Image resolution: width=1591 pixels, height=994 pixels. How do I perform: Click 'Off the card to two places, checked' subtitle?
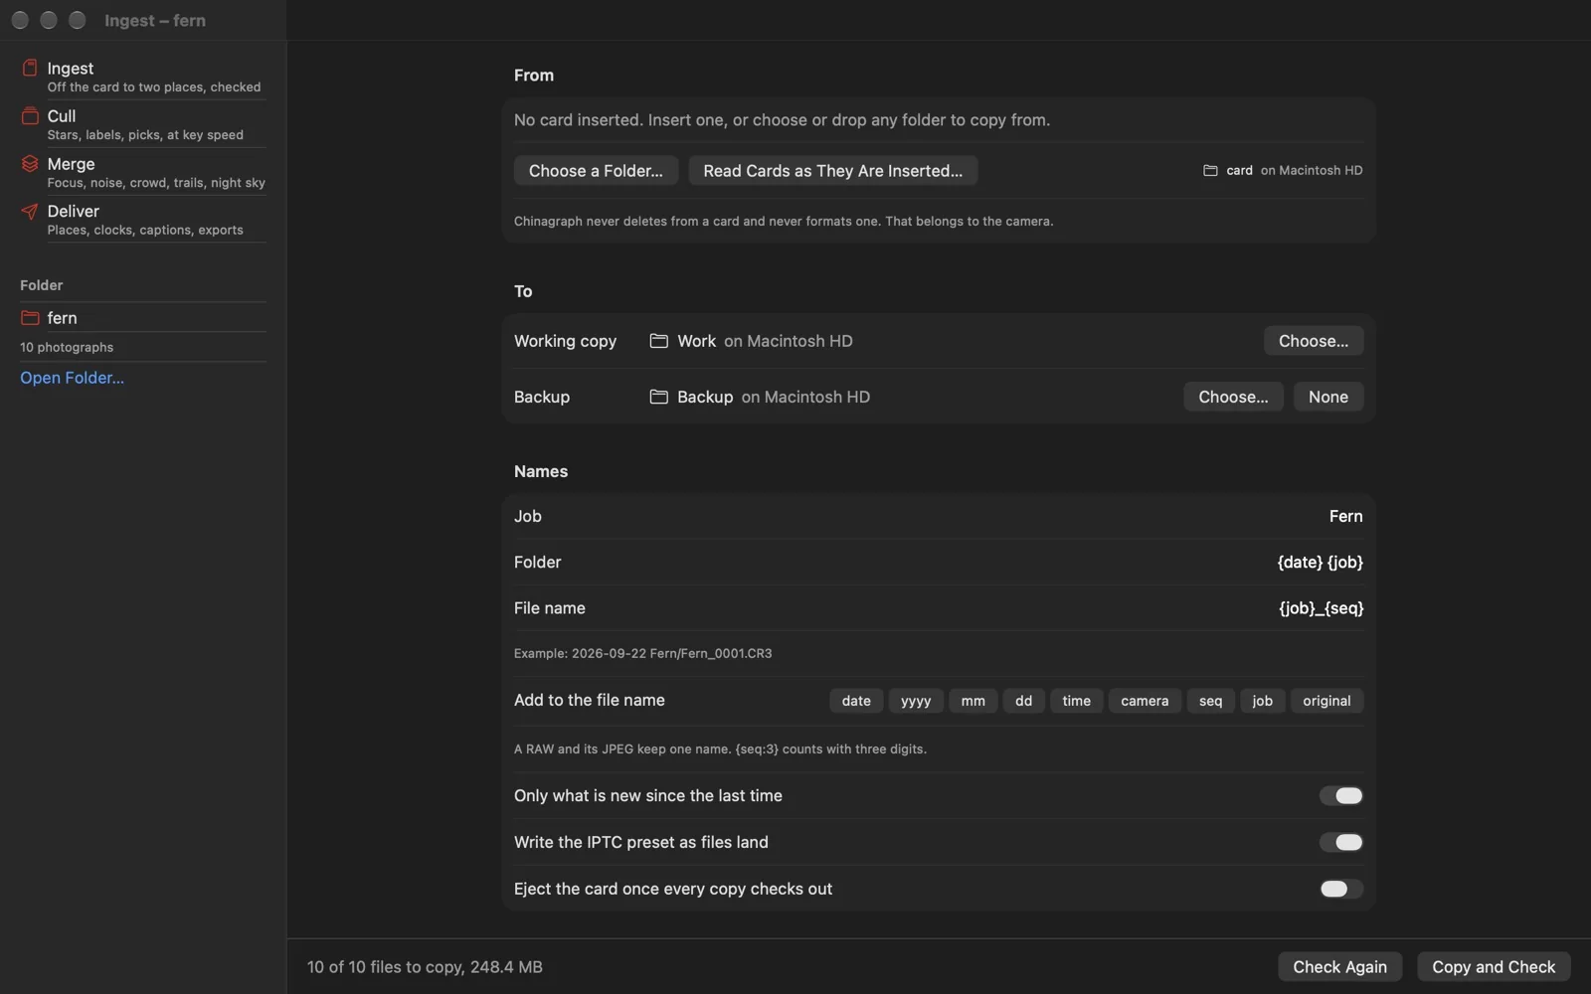point(154,87)
